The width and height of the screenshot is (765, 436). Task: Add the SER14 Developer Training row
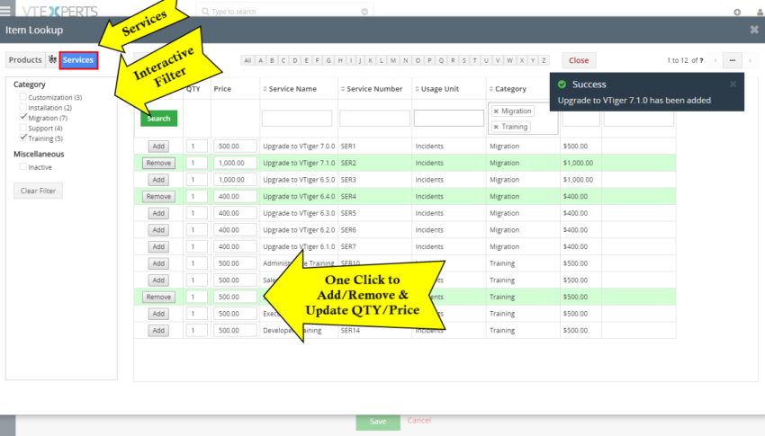(x=158, y=330)
